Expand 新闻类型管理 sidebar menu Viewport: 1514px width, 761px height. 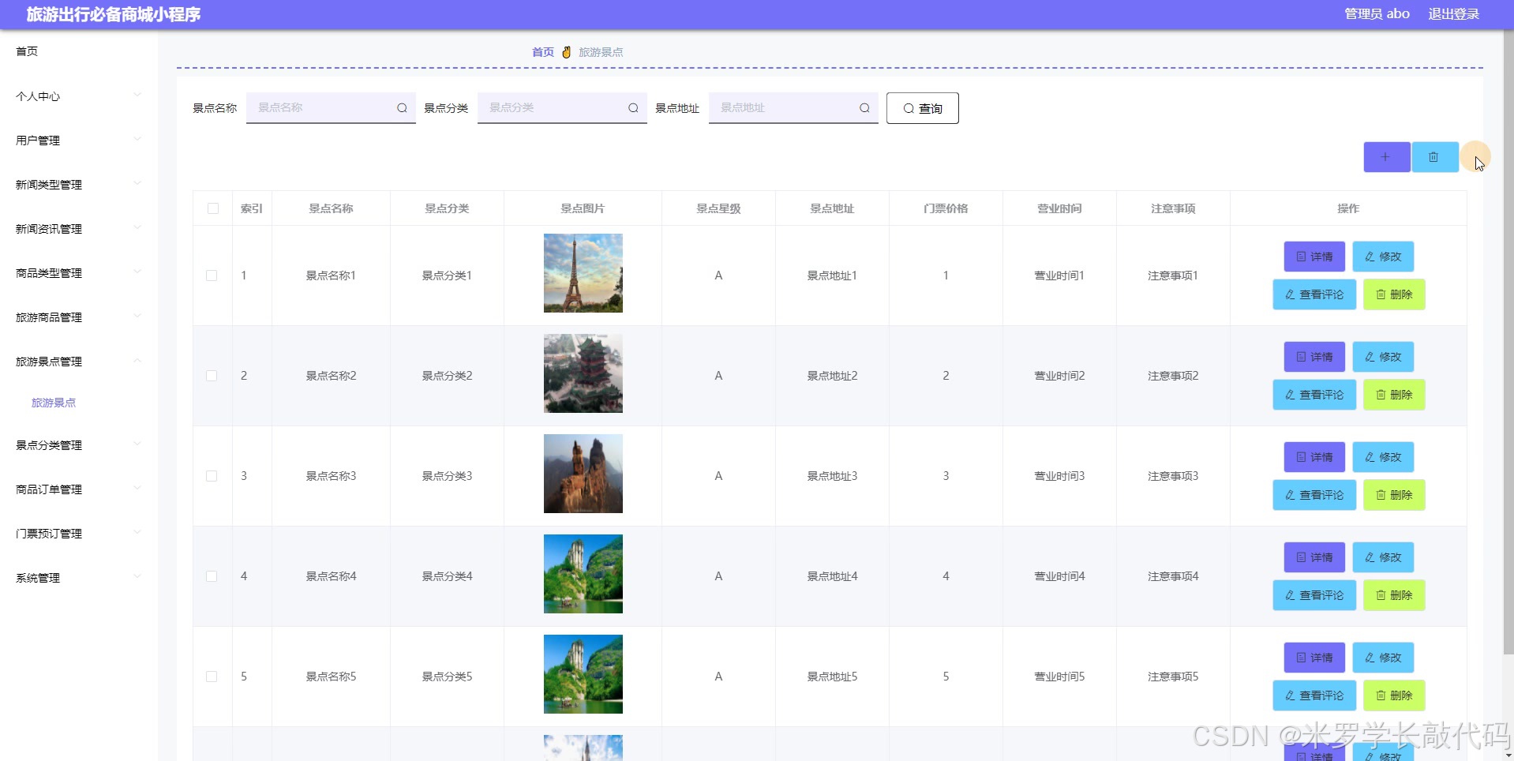pos(79,185)
